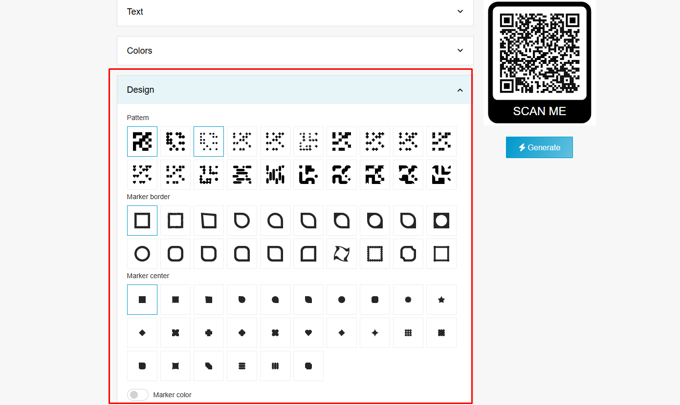Select the rough-edged square marker border
This screenshot has height=405, width=680.
175,221
